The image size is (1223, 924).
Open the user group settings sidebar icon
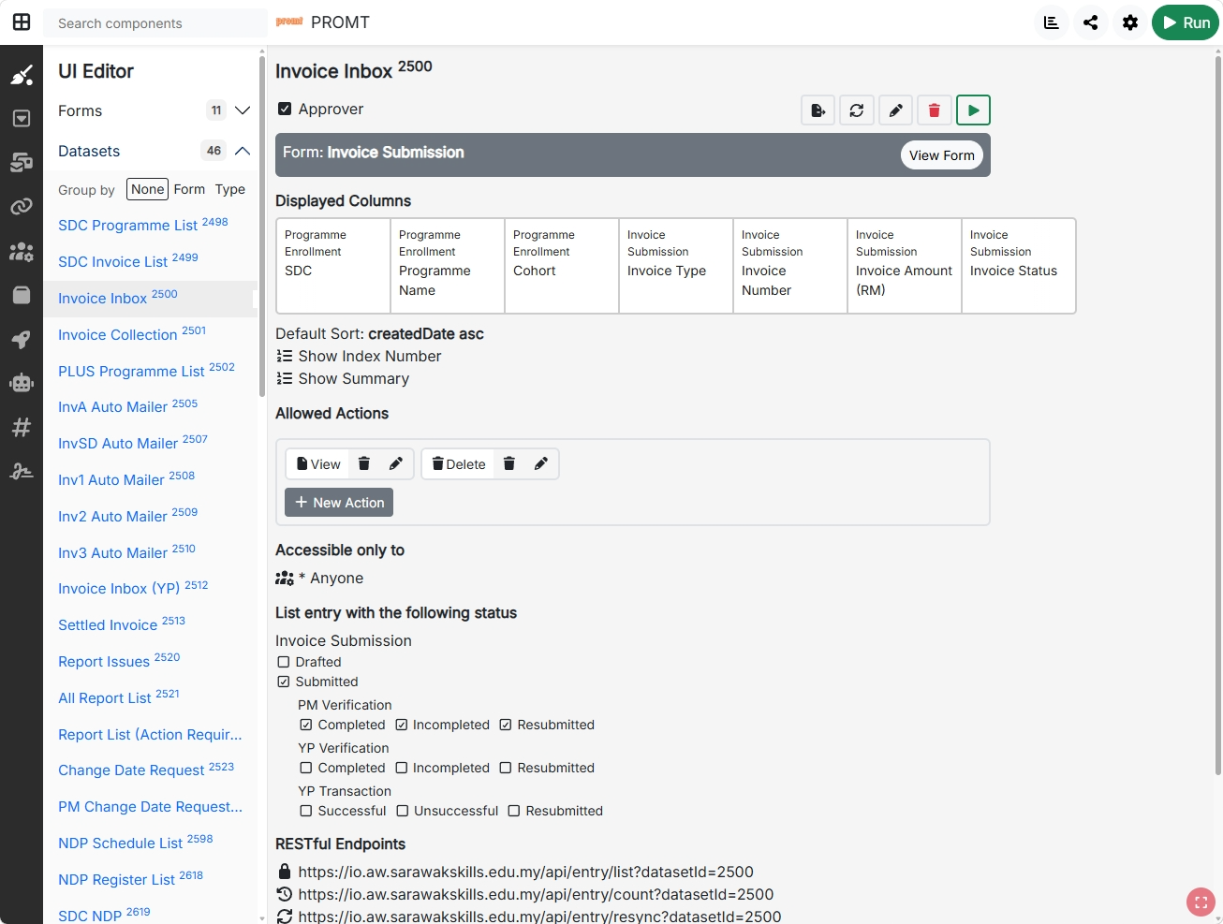click(22, 251)
